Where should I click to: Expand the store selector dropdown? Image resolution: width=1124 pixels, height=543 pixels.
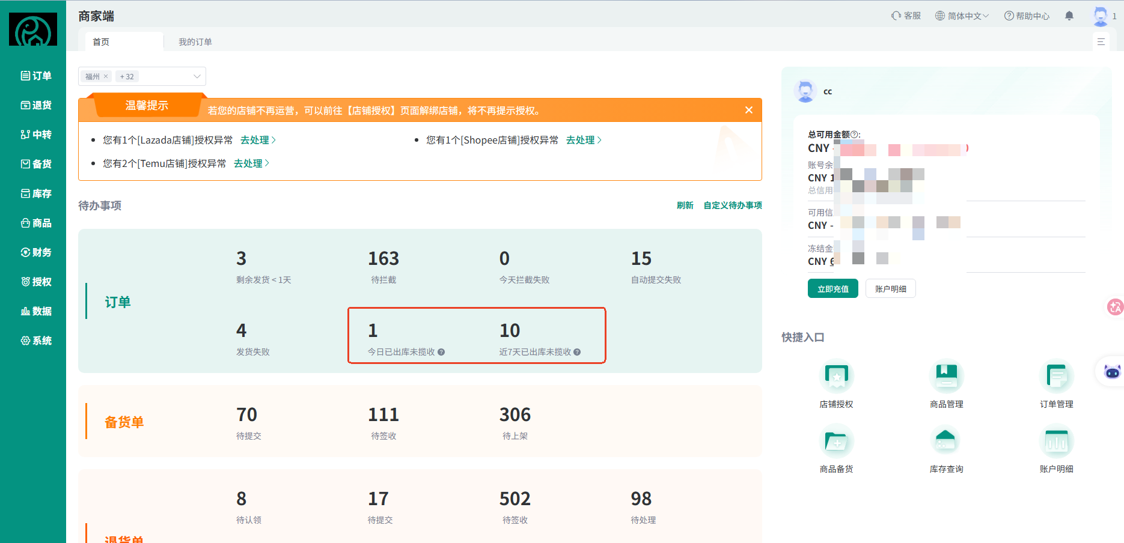[x=142, y=76]
